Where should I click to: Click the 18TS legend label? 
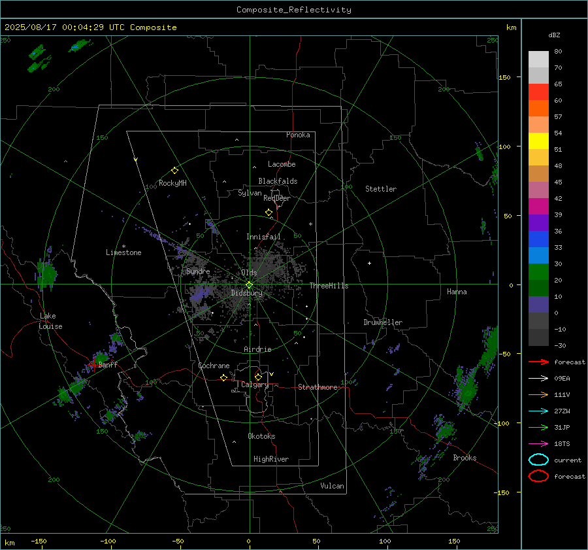[x=562, y=444]
